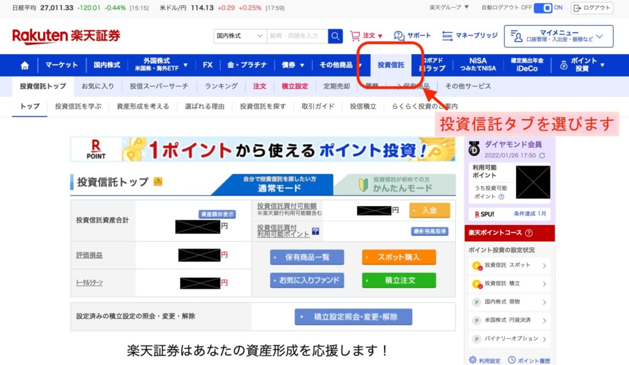The height and width of the screenshot is (365, 629).
Task: Click 積立設定照会・変更・解除 button
Action: click(x=353, y=317)
